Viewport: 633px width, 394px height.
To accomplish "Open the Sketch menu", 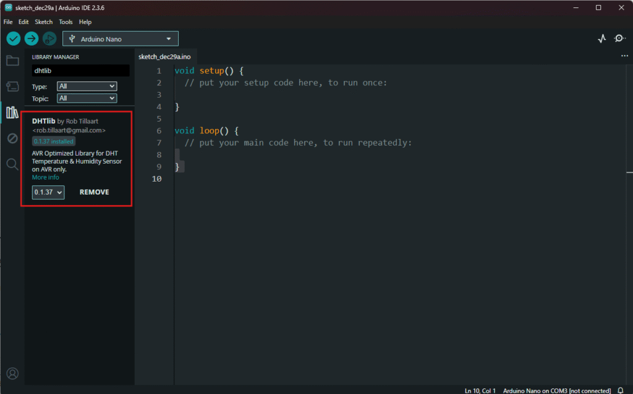I will pos(43,22).
